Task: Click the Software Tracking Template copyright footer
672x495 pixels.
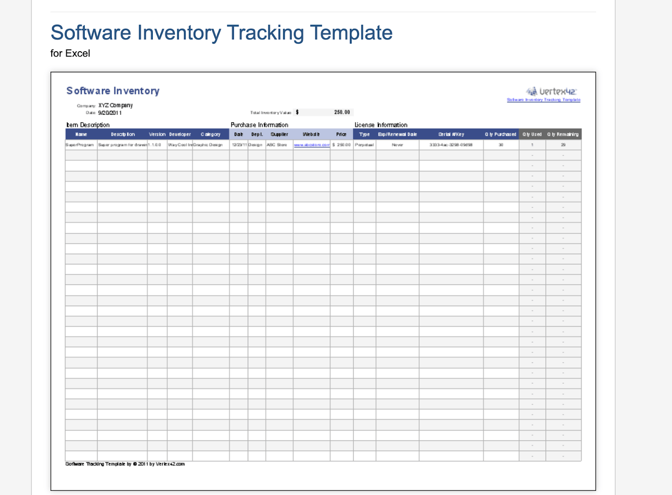Action: pyautogui.click(x=125, y=464)
